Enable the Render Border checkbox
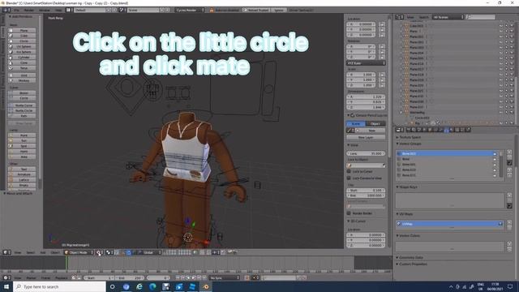The height and width of the screenshot is (292, 519). [x=349, y=213]
